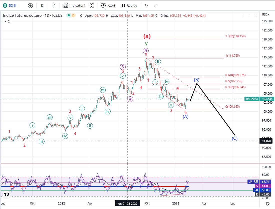This screenshot has width=275, height=209.
Task: Undo the last chart action
Action: pyautogui.click(x=146, y=5)
